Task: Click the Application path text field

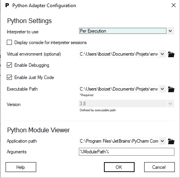Action: 119,141
